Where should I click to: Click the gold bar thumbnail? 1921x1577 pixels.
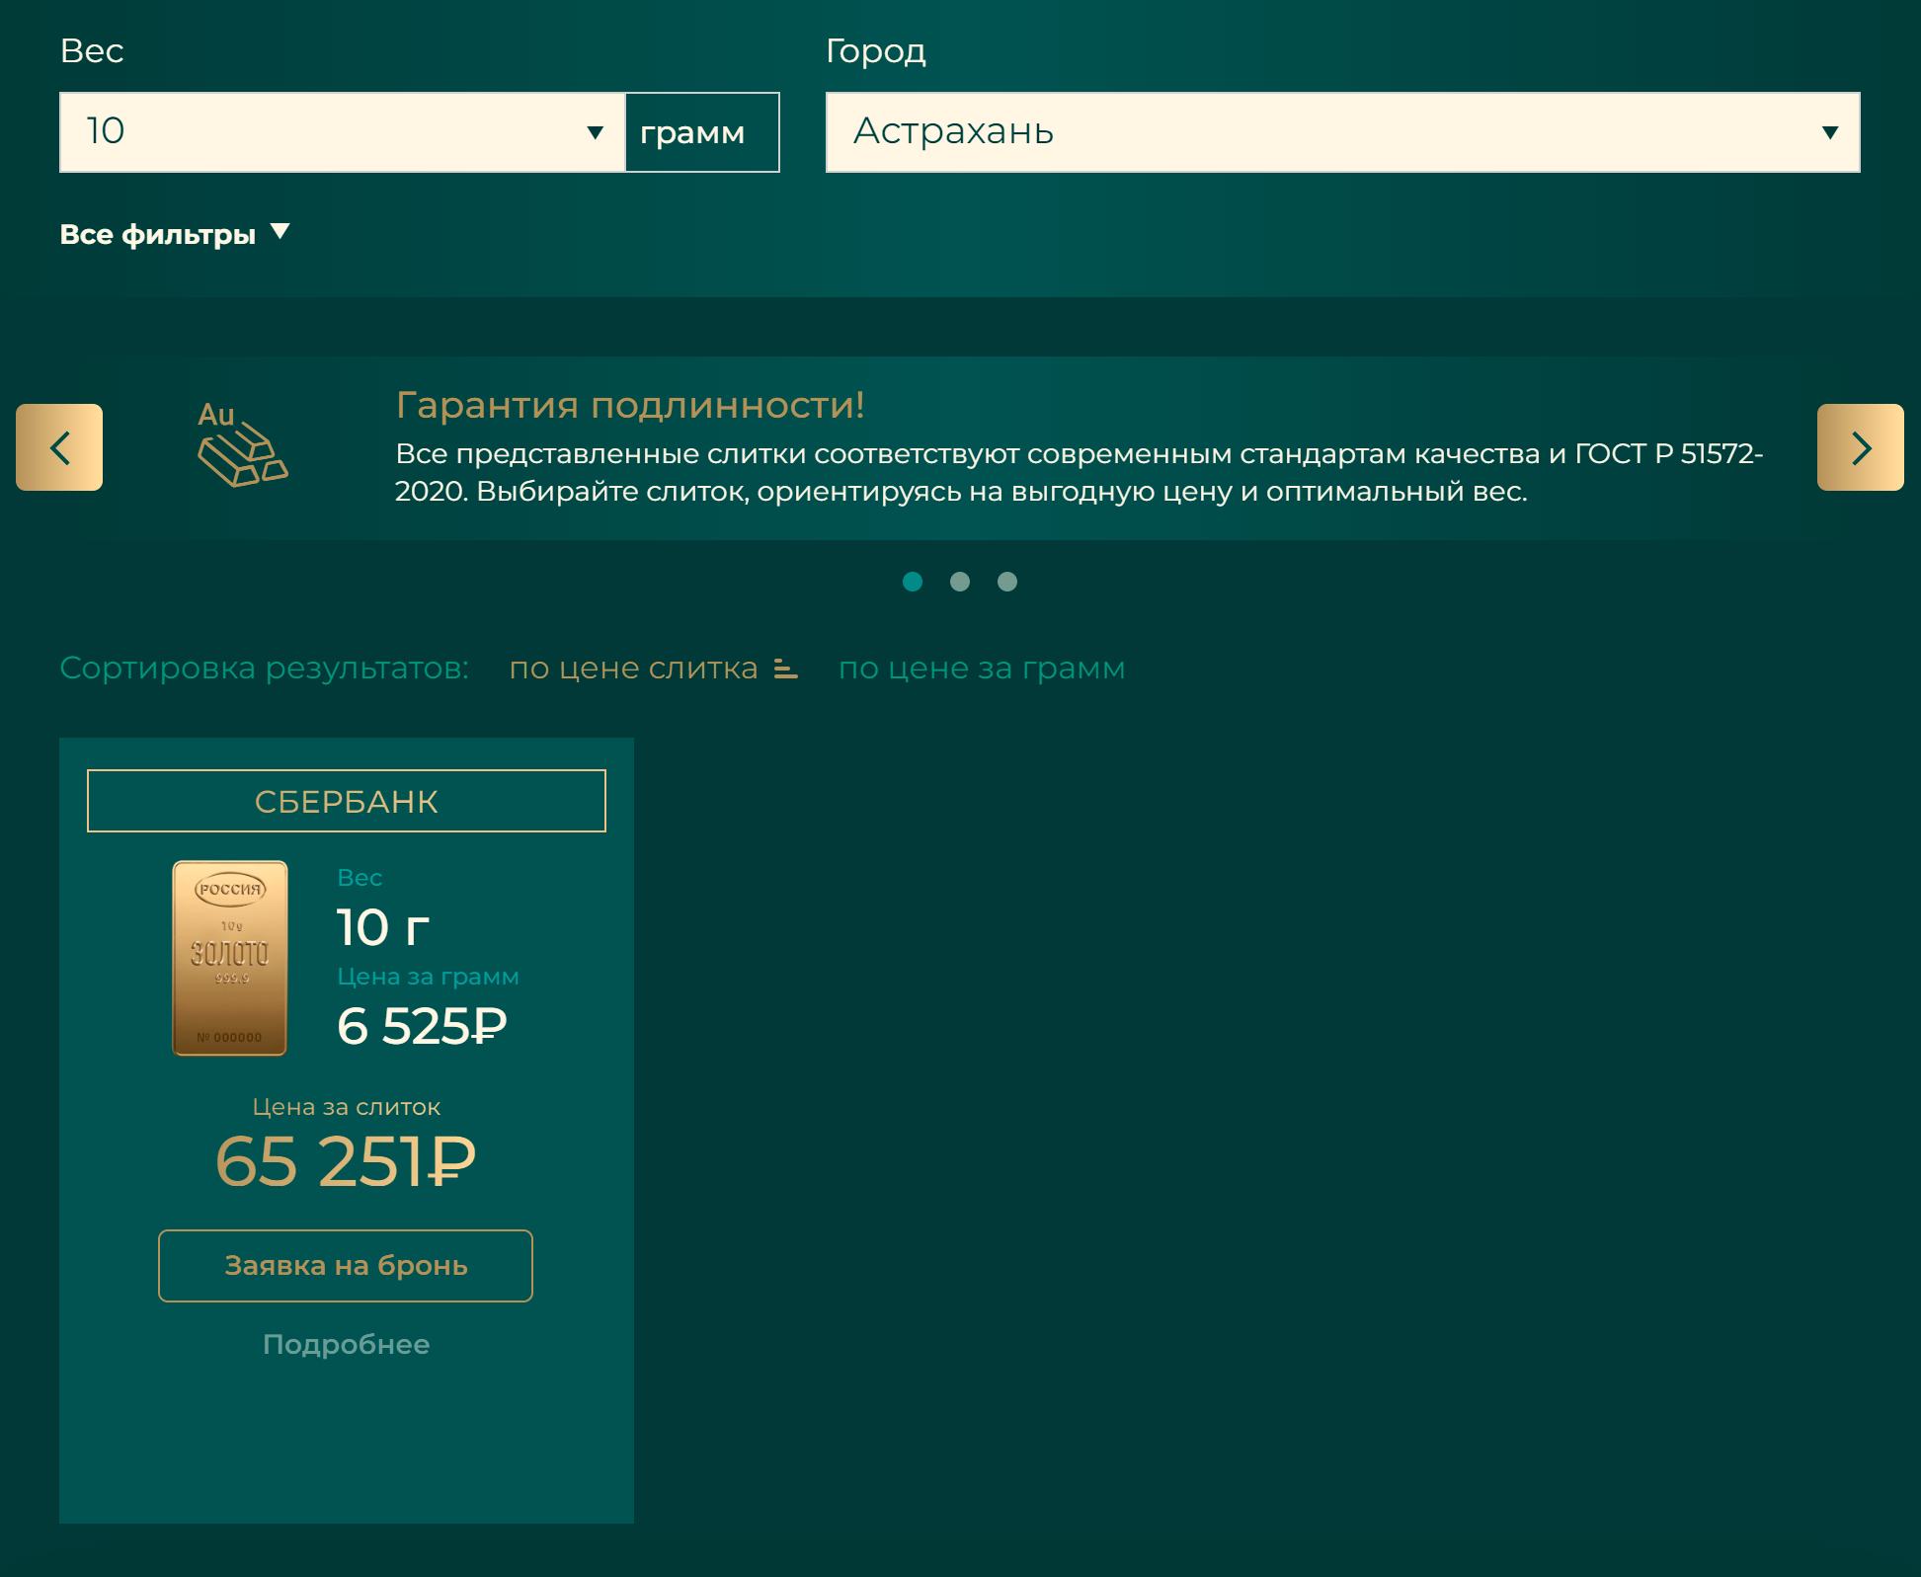230,958
